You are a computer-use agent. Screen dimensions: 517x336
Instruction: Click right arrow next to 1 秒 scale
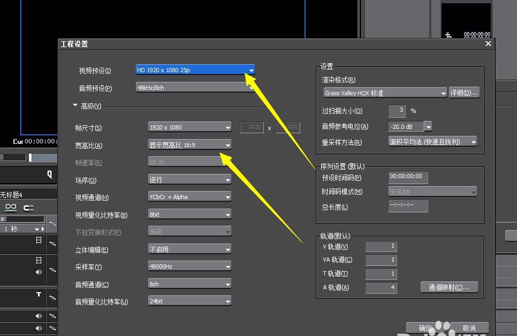[x=42, y=229]
